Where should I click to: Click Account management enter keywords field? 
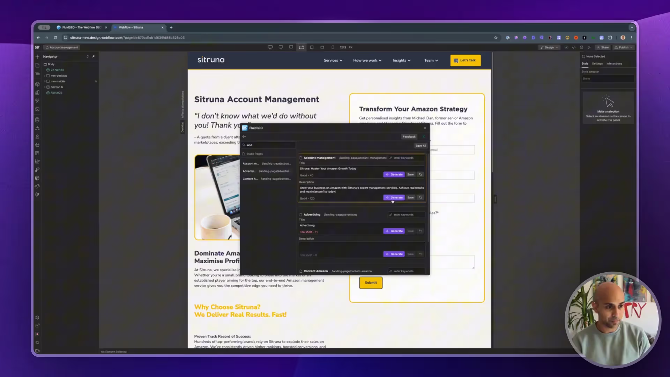pos(407,158)
